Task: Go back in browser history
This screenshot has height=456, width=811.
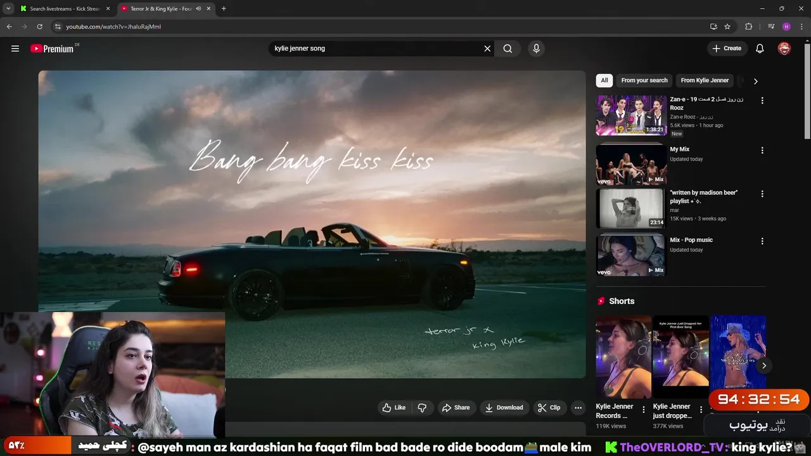Action: [9, 27]
